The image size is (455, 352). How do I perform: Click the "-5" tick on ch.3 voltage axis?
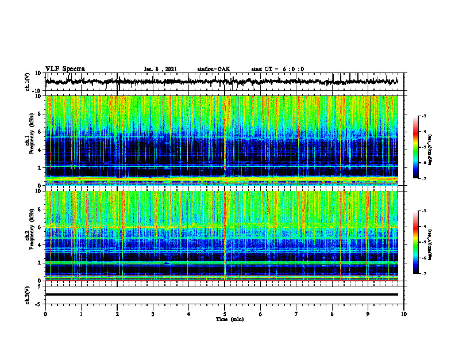click(38, 304)
